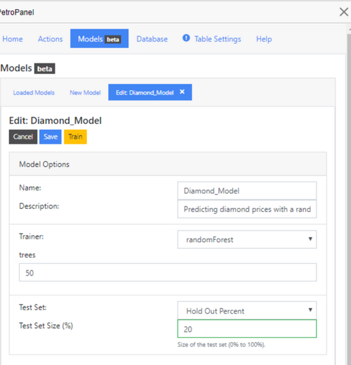Switch to the Actions tab
Image resolution: width=351 pixels, height=365 pixels.
click(x=51, y=39)
